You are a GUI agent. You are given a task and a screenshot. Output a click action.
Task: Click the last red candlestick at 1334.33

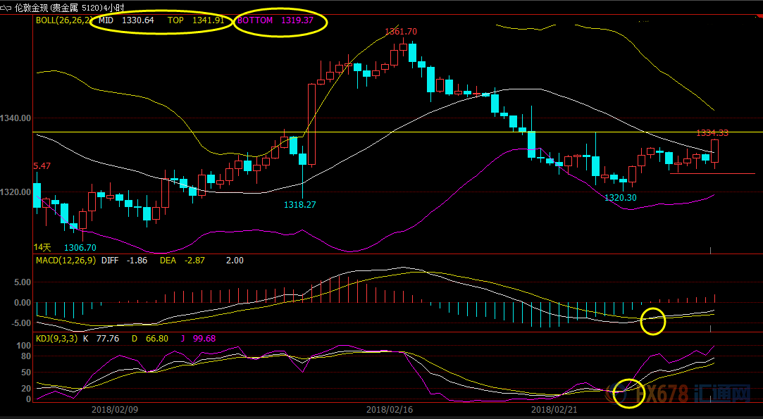pyautogui.click(x=715, y=151)
